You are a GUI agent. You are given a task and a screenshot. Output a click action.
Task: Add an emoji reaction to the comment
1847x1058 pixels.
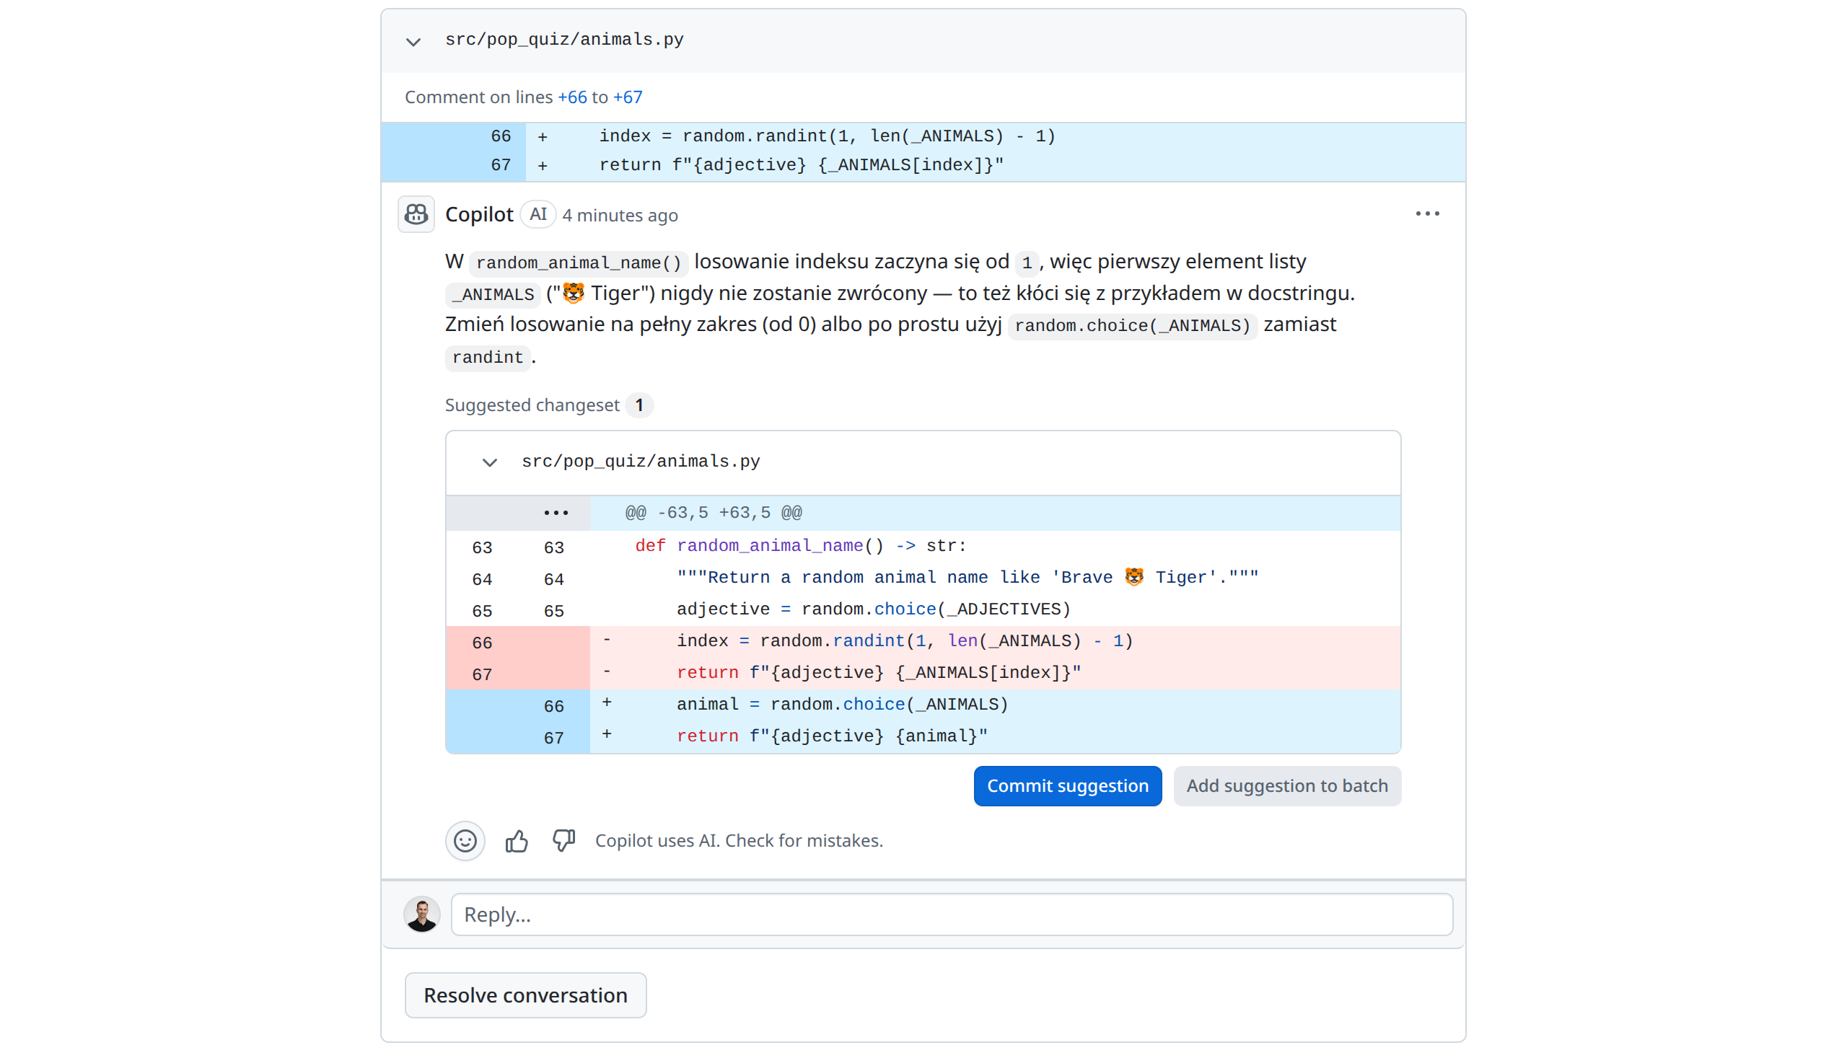[x=465, y=841]
